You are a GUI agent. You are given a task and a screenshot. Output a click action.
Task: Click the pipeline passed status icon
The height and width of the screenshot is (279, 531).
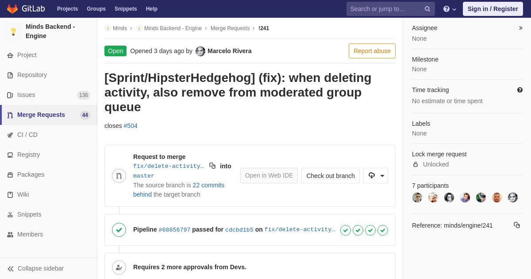[119, 230]
